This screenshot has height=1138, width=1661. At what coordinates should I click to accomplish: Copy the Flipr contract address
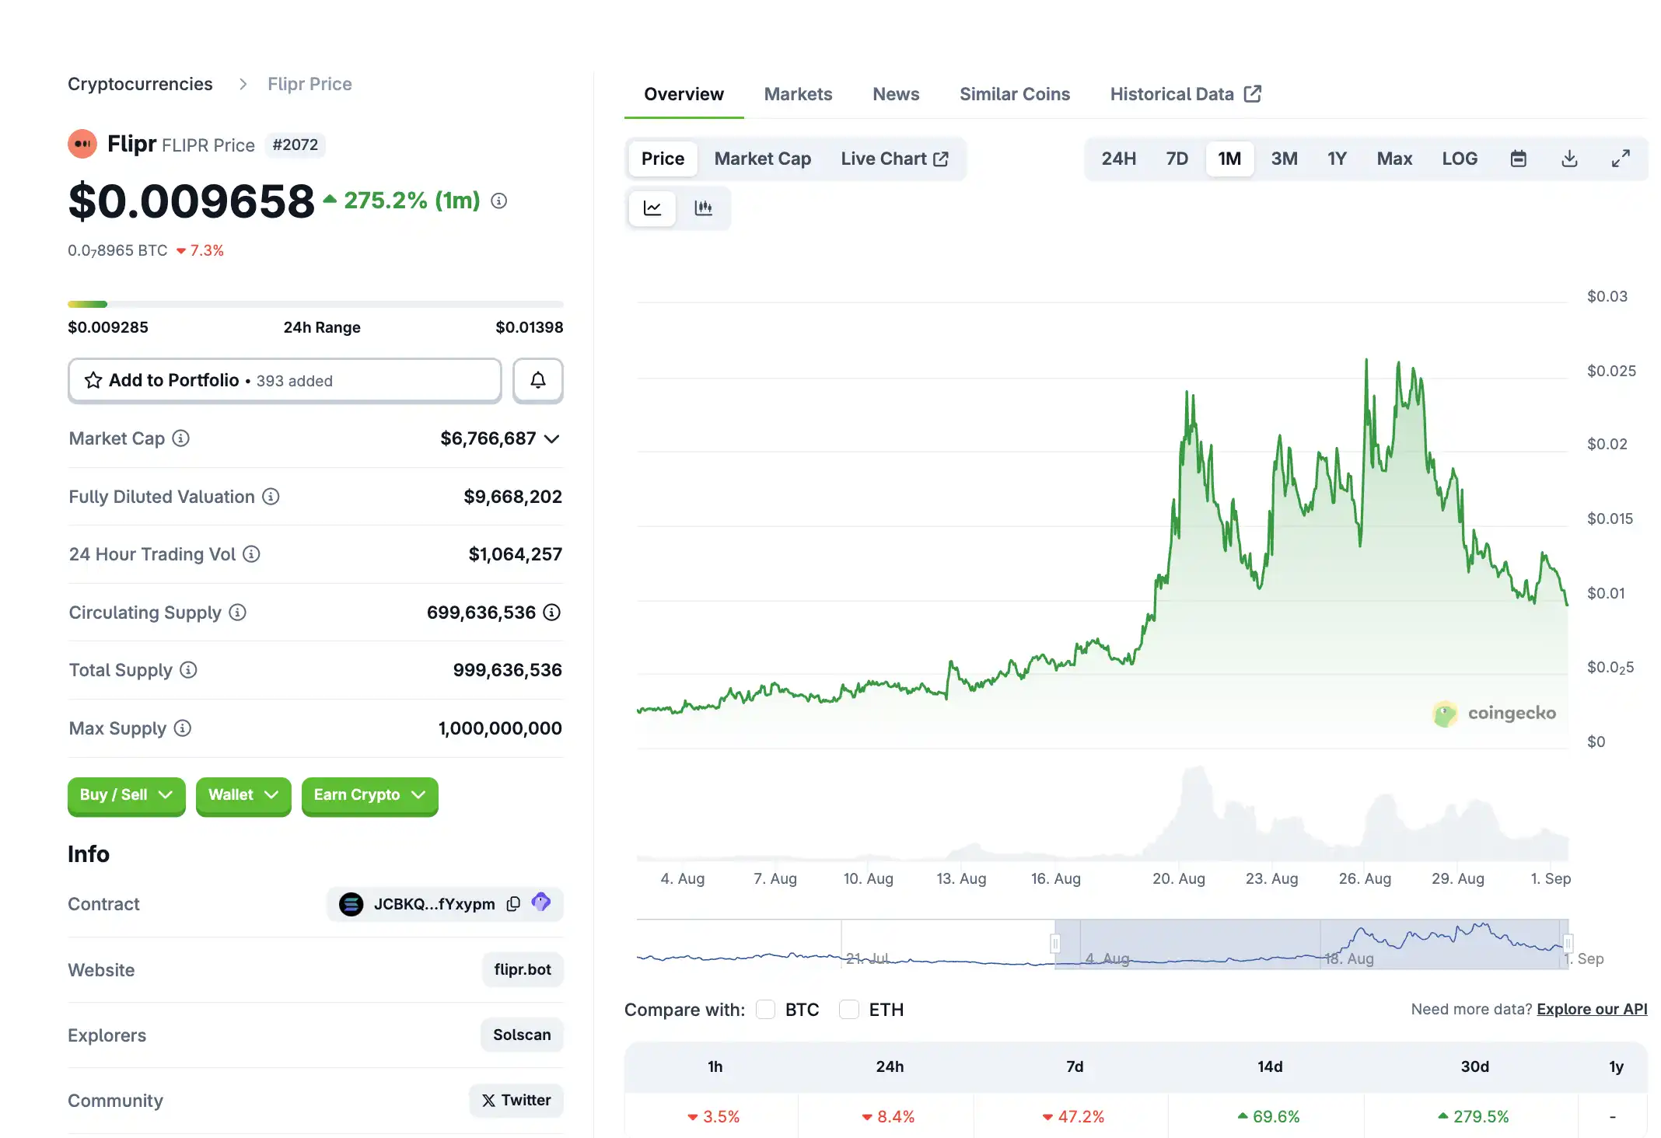tap(512, 904)
